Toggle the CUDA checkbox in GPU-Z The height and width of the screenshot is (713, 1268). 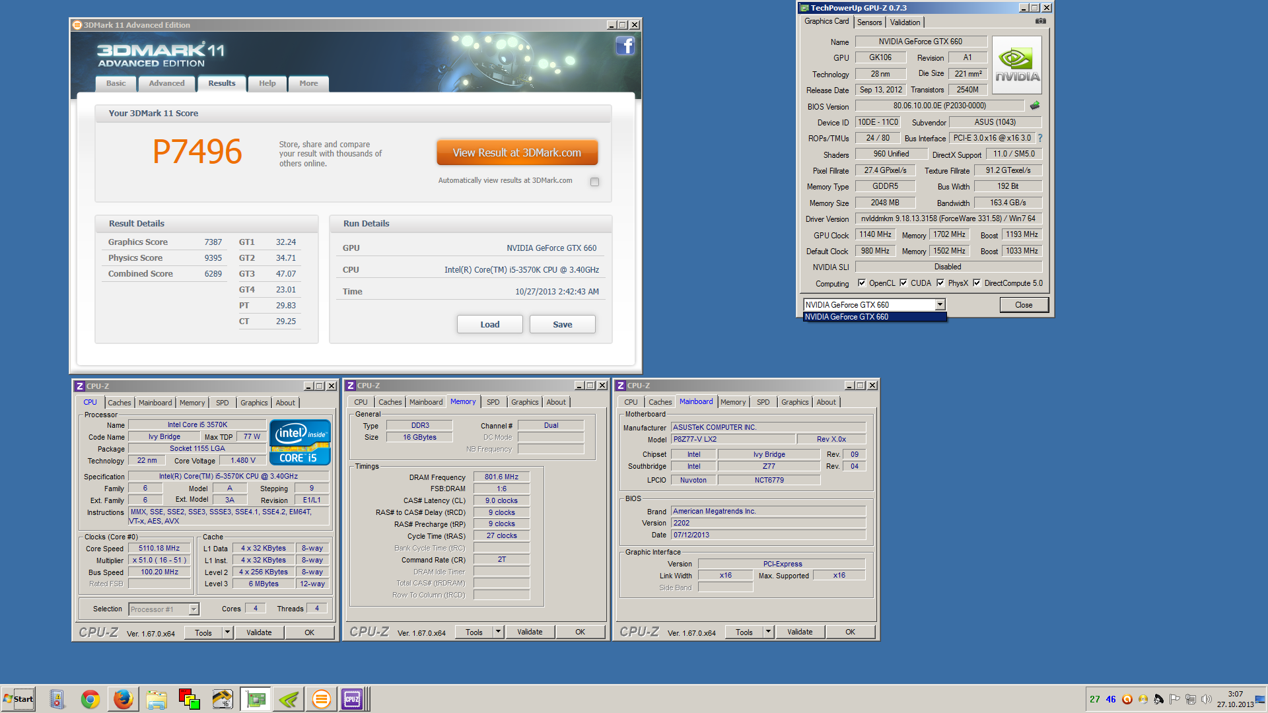903,283
